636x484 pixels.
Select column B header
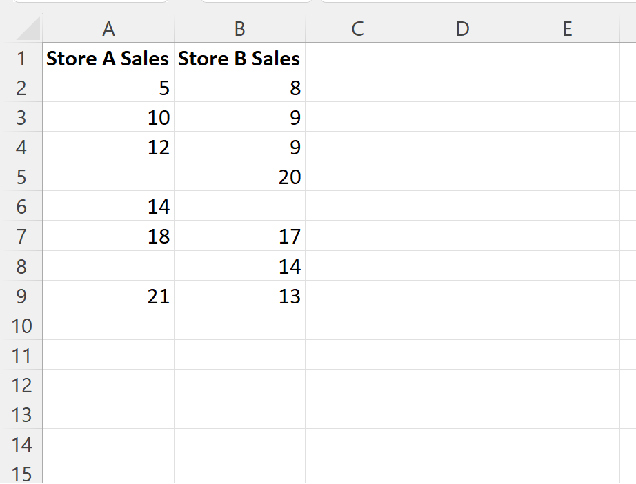click(239, 29)
